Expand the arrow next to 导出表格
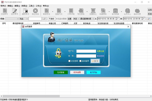This screenshot has height=101, width=152. coord(87,12)
